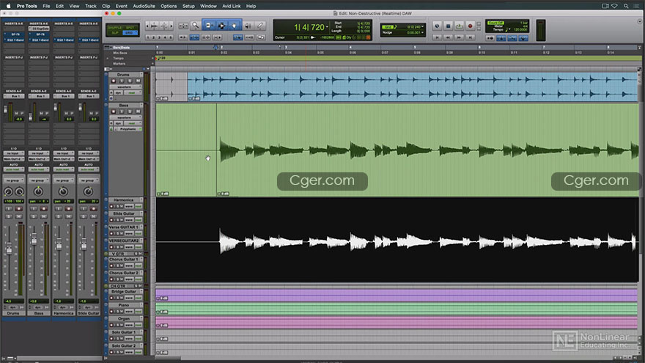
Task: Open the Apple menu
Action: click(x=8, y=6)
